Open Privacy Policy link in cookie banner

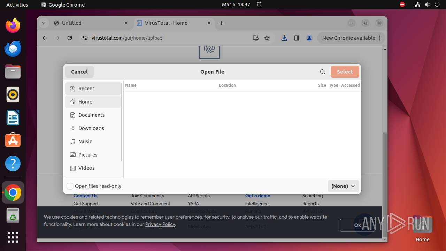point(160,224)
